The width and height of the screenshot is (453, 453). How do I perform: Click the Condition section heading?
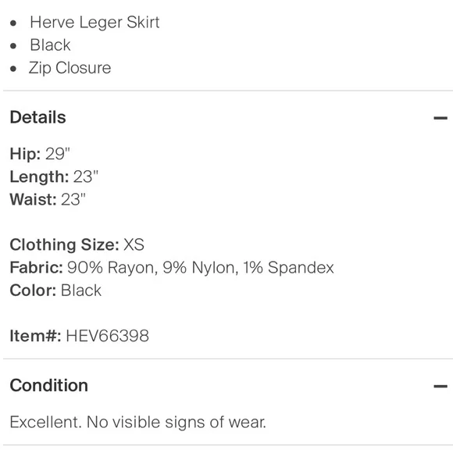[x=49, y=385]
